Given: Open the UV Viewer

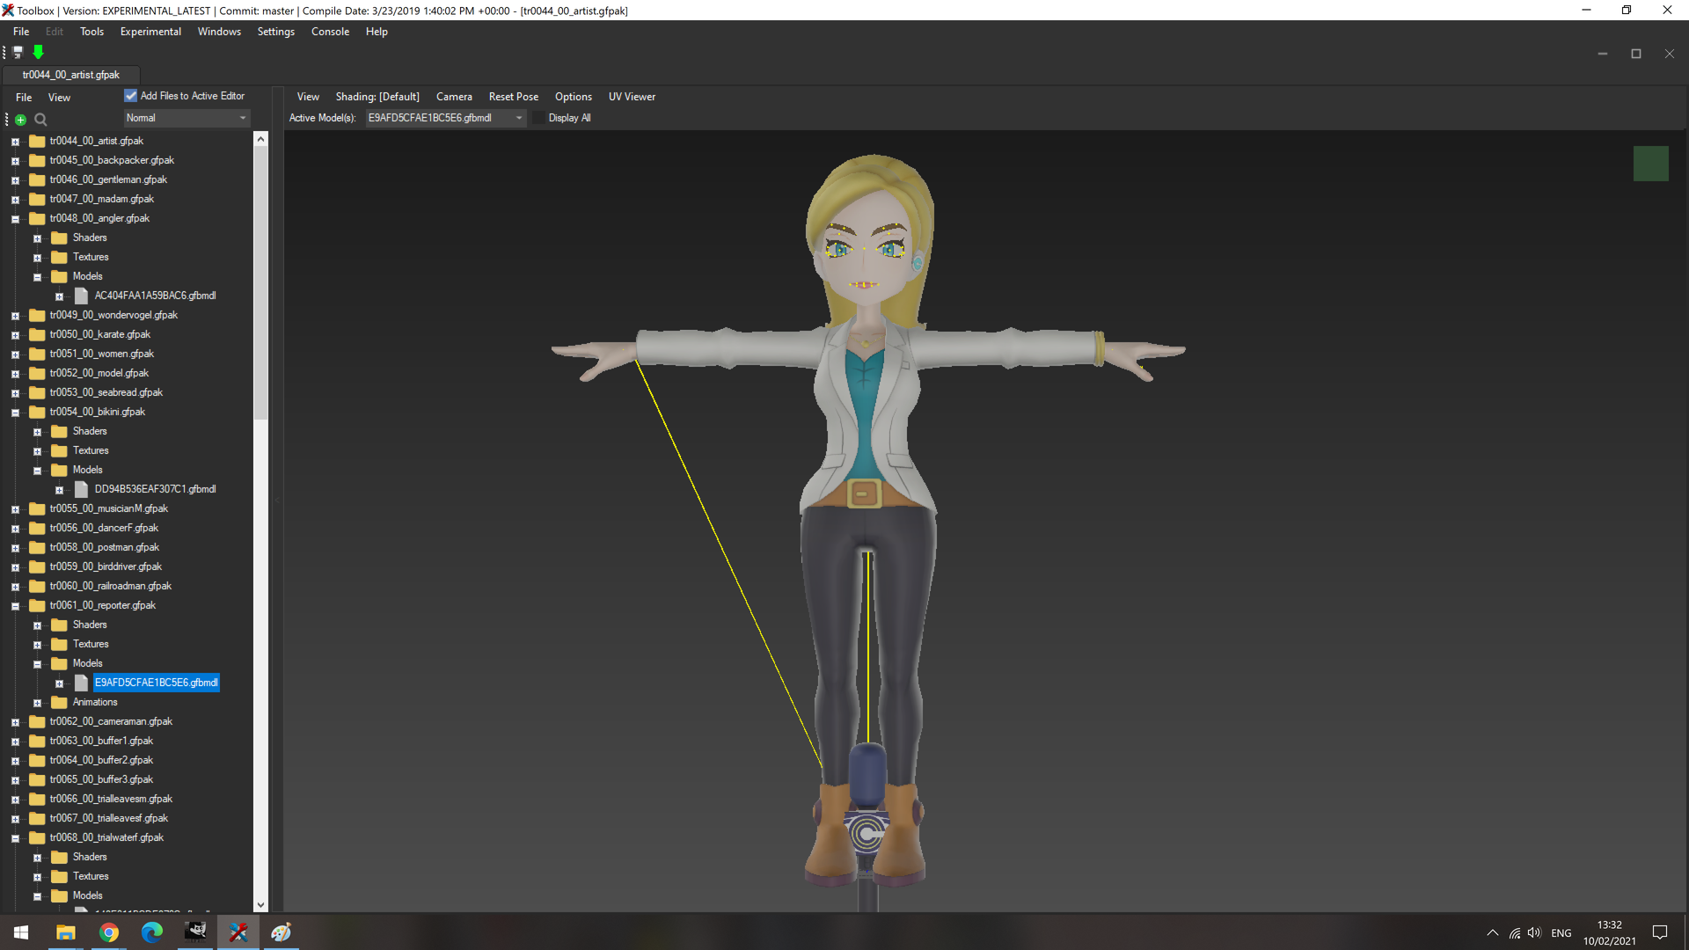Looking at the screenshot, I should (x=632, y=97).
